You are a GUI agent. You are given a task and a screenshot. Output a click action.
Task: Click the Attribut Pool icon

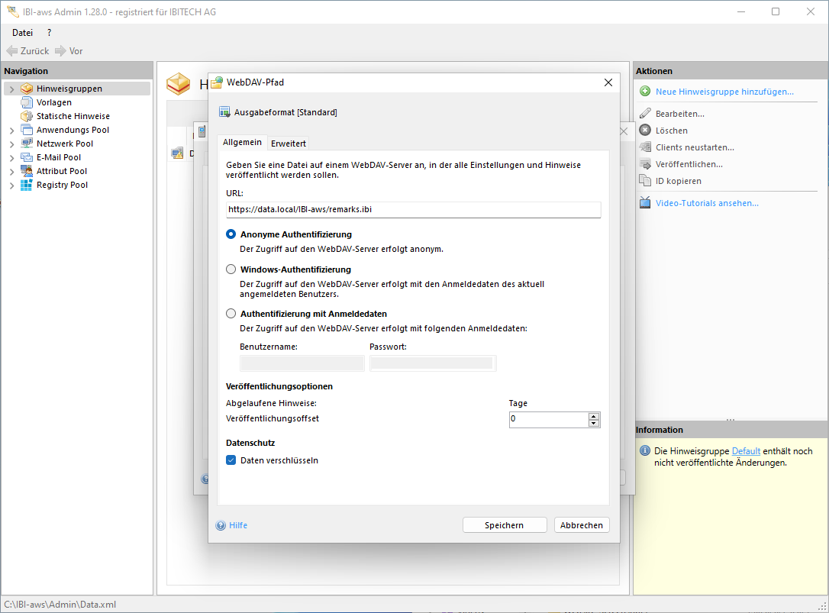[27, 171]
